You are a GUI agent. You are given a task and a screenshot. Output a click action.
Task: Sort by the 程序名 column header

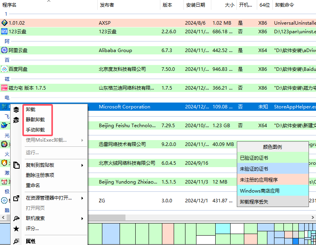tap(49, 5)
